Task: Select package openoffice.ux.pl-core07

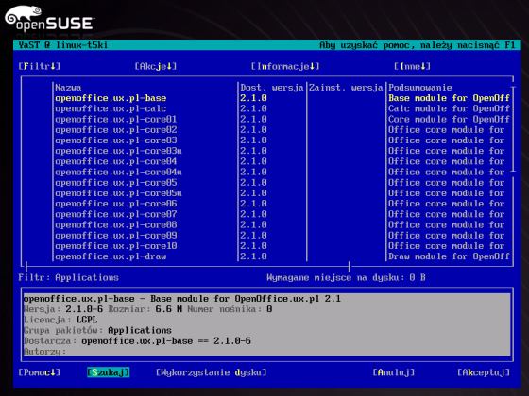Action: pos(115,214)
